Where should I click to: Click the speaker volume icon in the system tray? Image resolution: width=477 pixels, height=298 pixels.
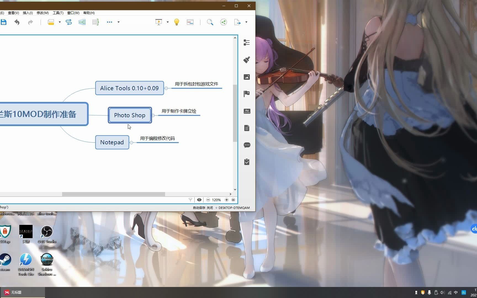coord(442,292)
